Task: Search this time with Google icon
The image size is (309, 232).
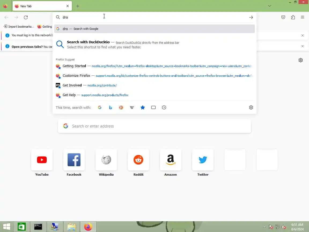Action: tap(100, 107)
